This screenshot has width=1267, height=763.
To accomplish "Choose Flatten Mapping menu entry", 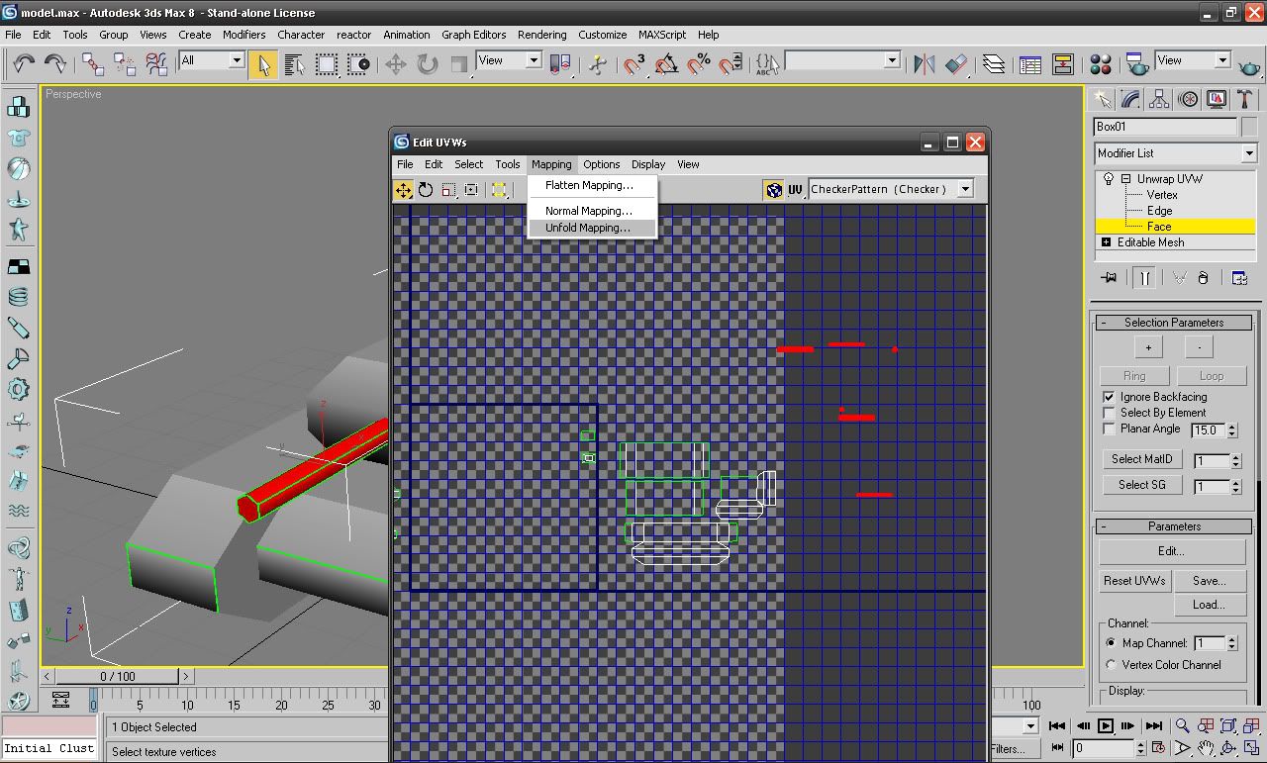I will click(592, 185).
